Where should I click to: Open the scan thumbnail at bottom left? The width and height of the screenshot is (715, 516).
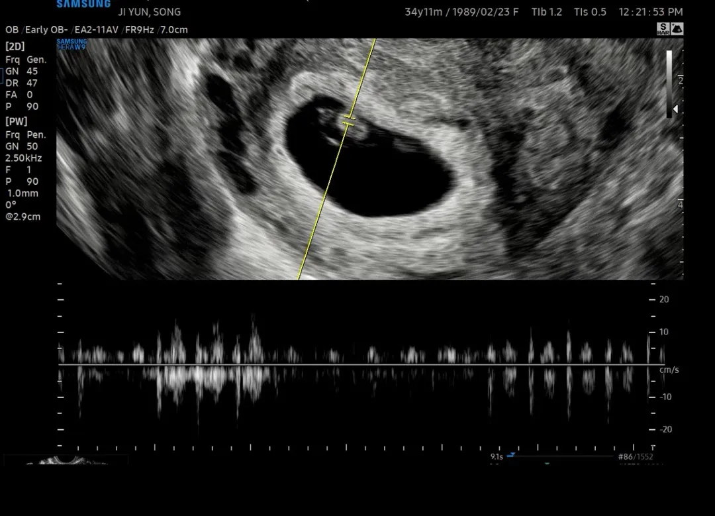coord(66,460)
